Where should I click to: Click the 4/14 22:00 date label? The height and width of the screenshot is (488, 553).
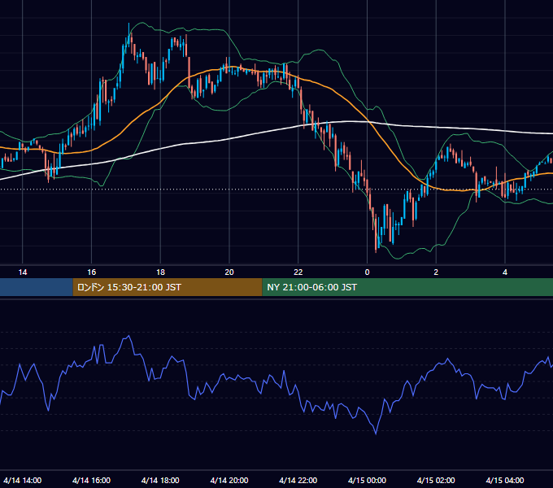[x=298, y=480]
